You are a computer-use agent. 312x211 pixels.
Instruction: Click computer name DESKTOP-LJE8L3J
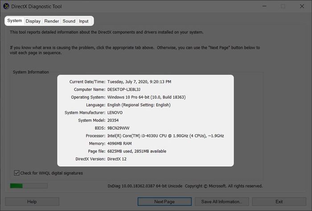click(x=124, y=89)
